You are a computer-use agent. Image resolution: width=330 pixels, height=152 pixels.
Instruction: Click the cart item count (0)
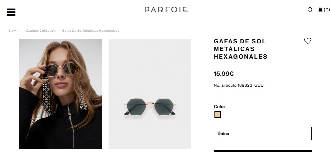tap(327, 10)
